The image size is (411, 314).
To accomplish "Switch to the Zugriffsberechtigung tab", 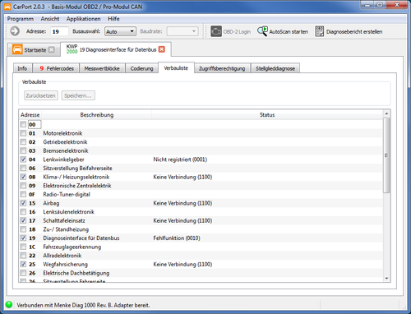I will click(222, 68).
